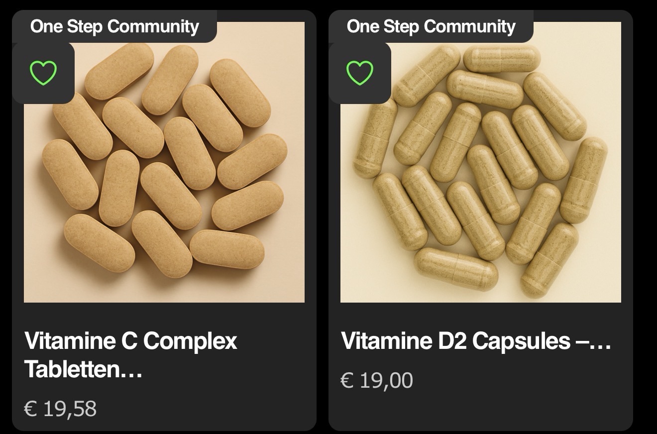This screenshot has width=657, height=434.
Task: Click the heart on Vitamine D2 Capsules
Action: [x=360, y=73]
